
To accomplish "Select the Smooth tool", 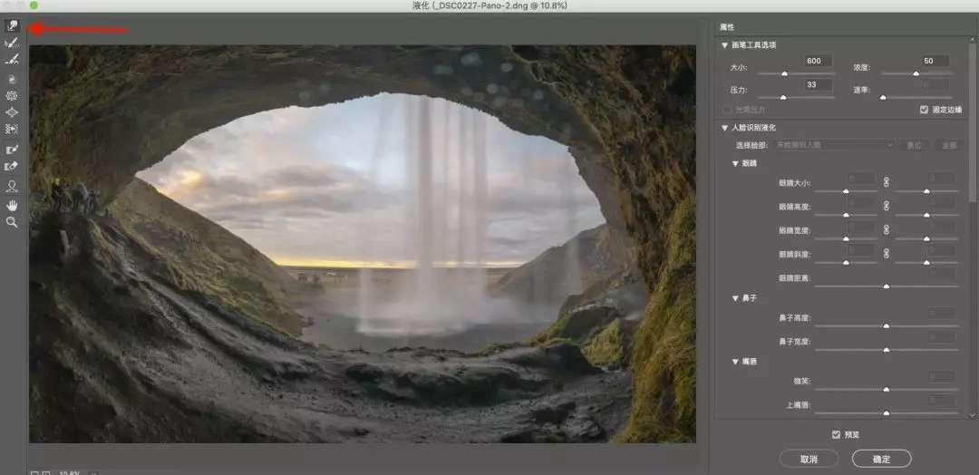I will (13, 59).
